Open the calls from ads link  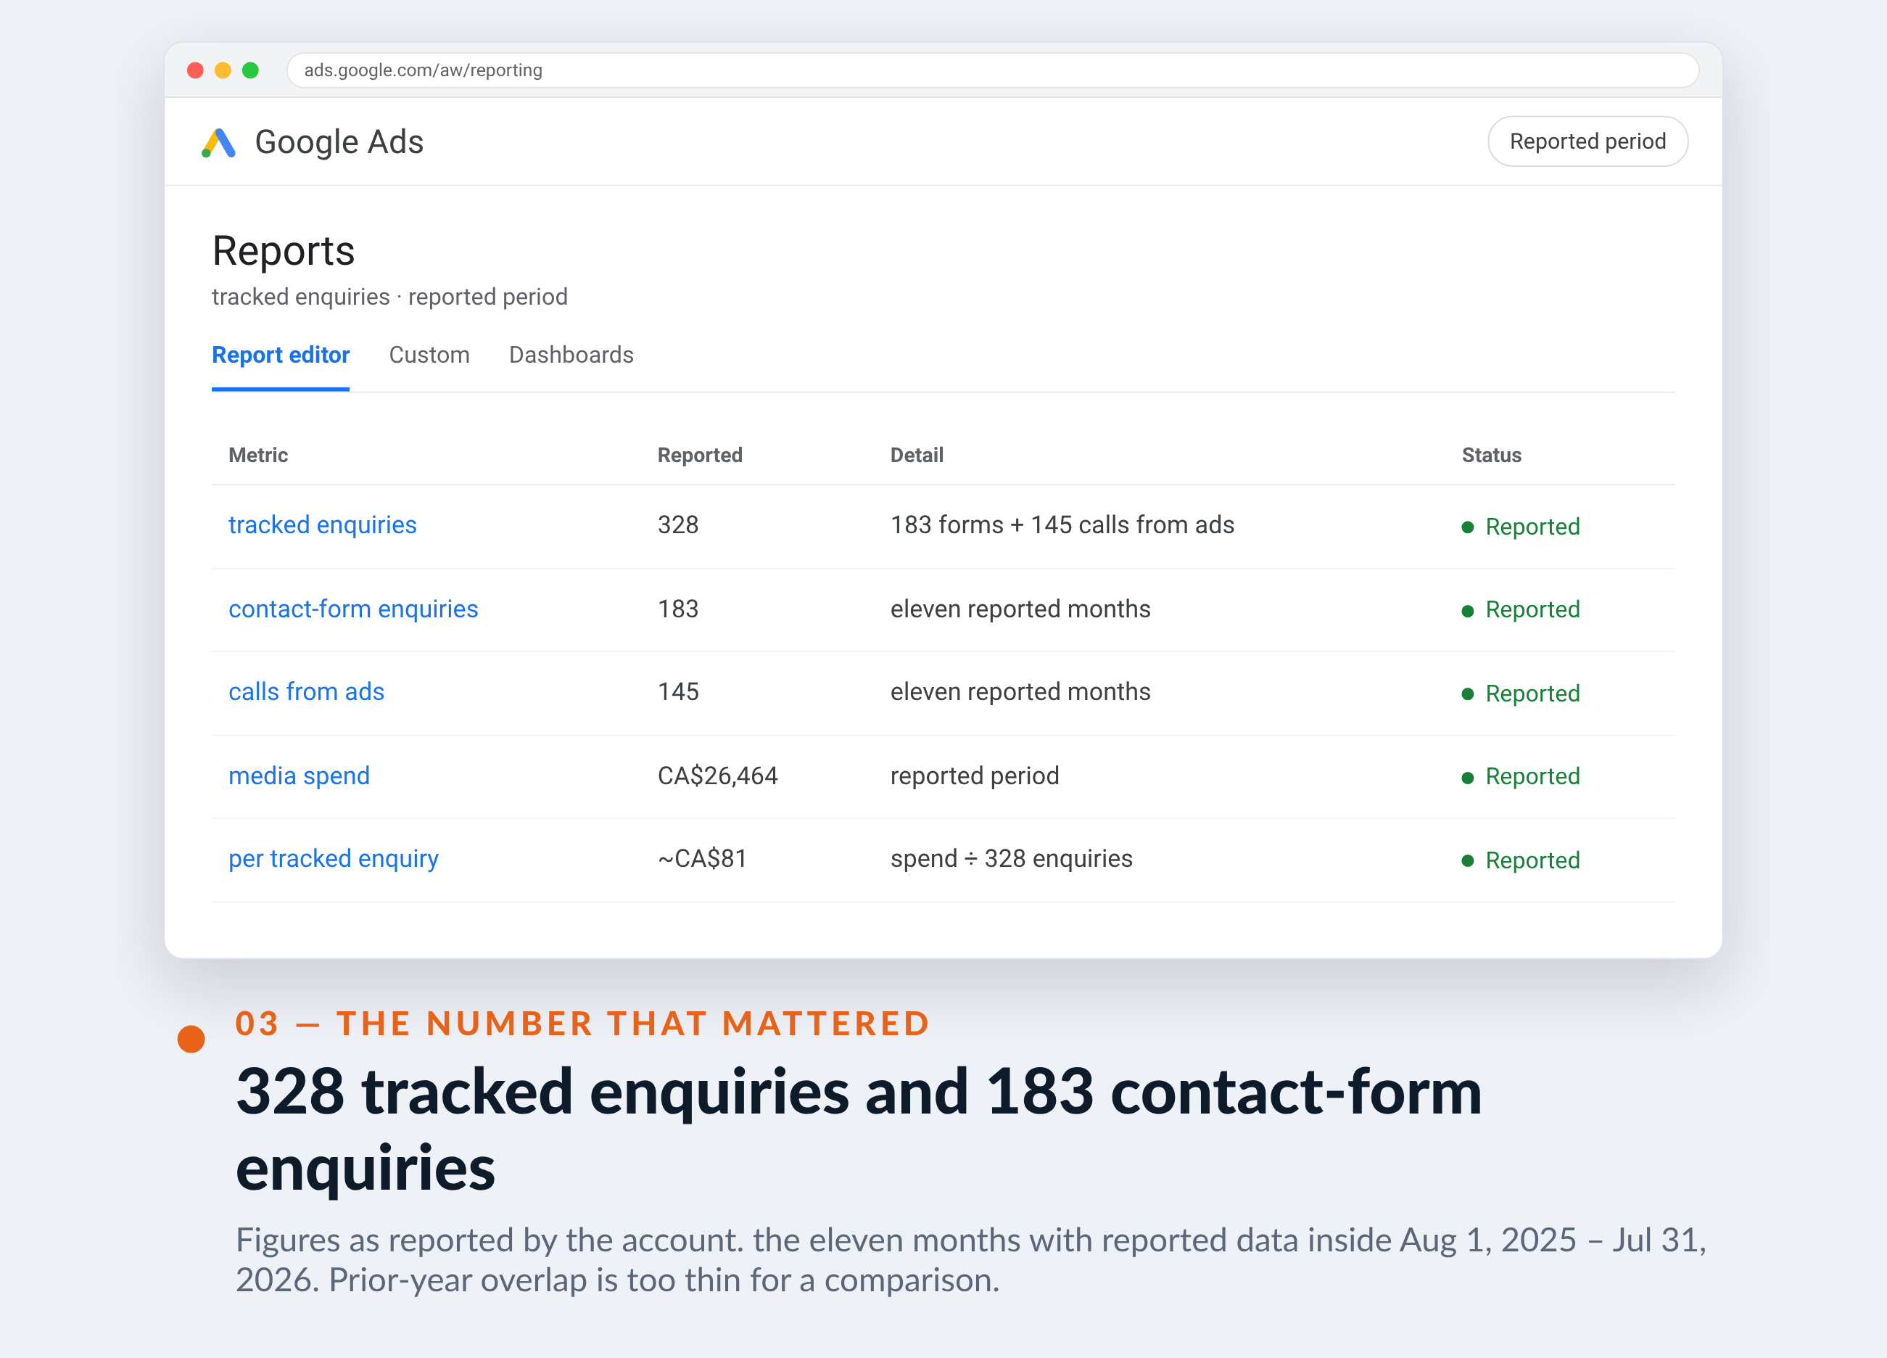306,692
